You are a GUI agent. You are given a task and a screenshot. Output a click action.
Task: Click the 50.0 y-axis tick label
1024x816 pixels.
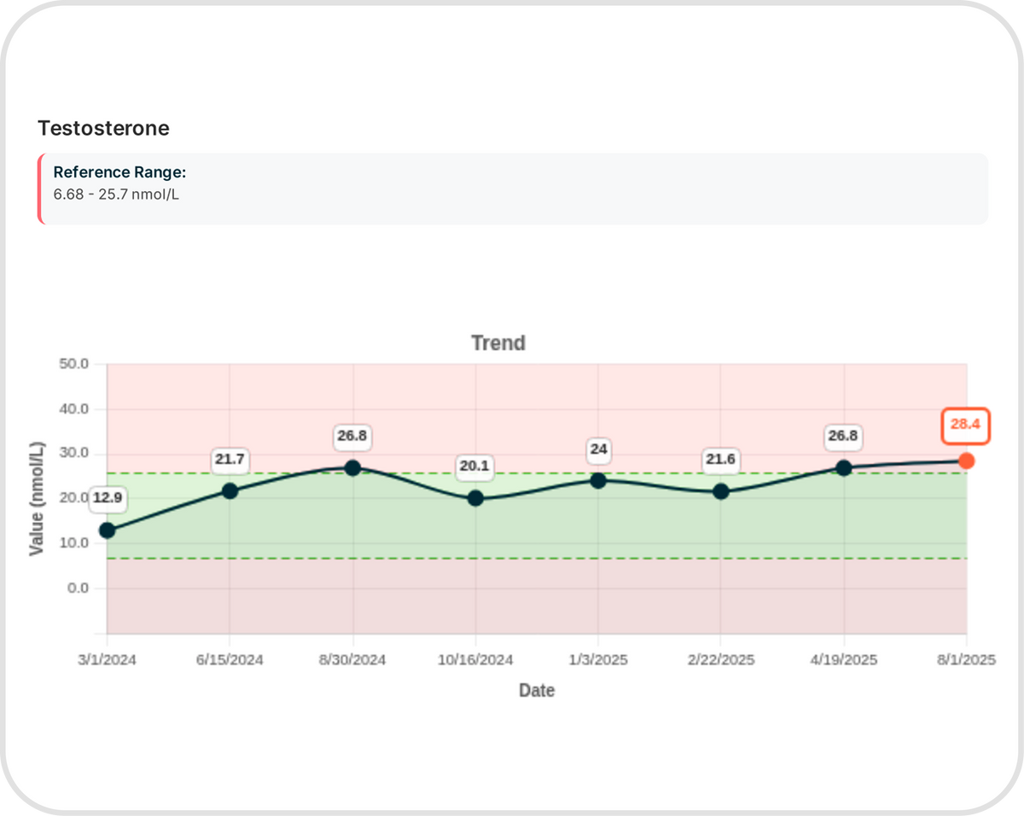(74, 364)
